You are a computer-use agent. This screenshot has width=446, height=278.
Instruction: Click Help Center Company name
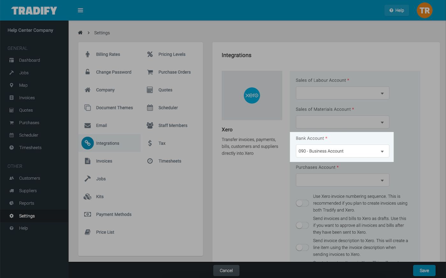click(30, 30)
